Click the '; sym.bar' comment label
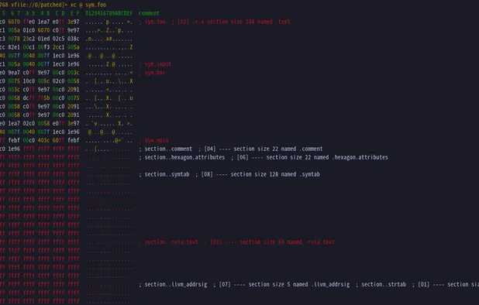479x305 pixels. pos(152,73)
